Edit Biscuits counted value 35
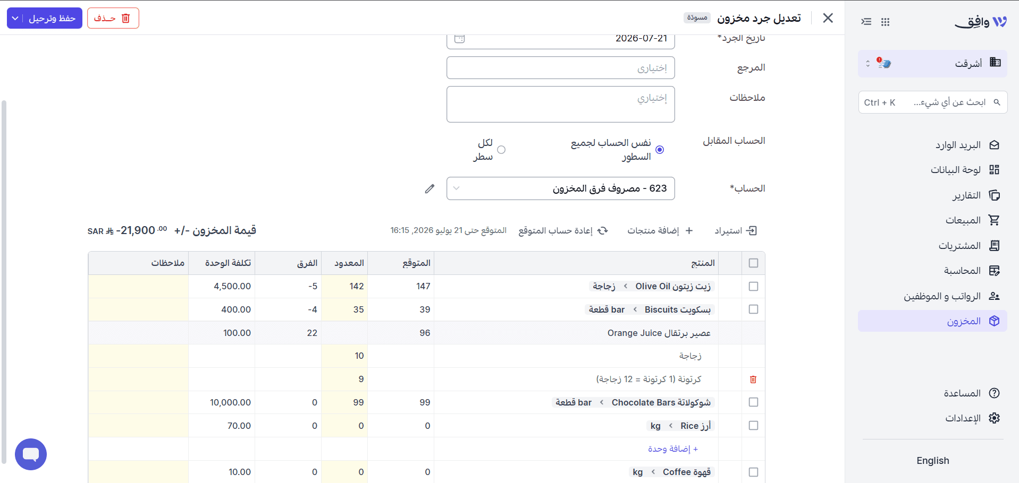 pyautogui.click(x=344, y=309)
